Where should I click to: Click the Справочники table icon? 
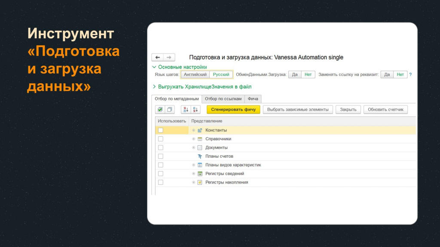point(200,139)
